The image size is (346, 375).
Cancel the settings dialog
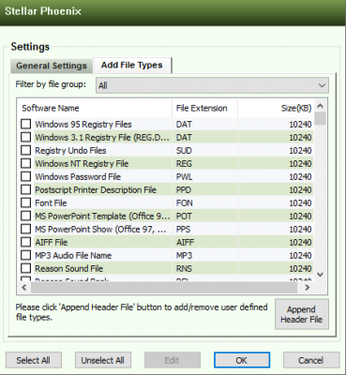pos(311,360)
